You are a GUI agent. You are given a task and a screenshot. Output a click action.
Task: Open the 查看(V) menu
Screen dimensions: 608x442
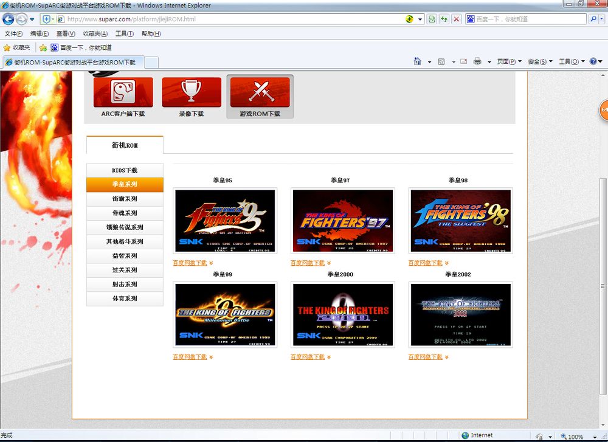pyautogui.click(x=66, y=33)
